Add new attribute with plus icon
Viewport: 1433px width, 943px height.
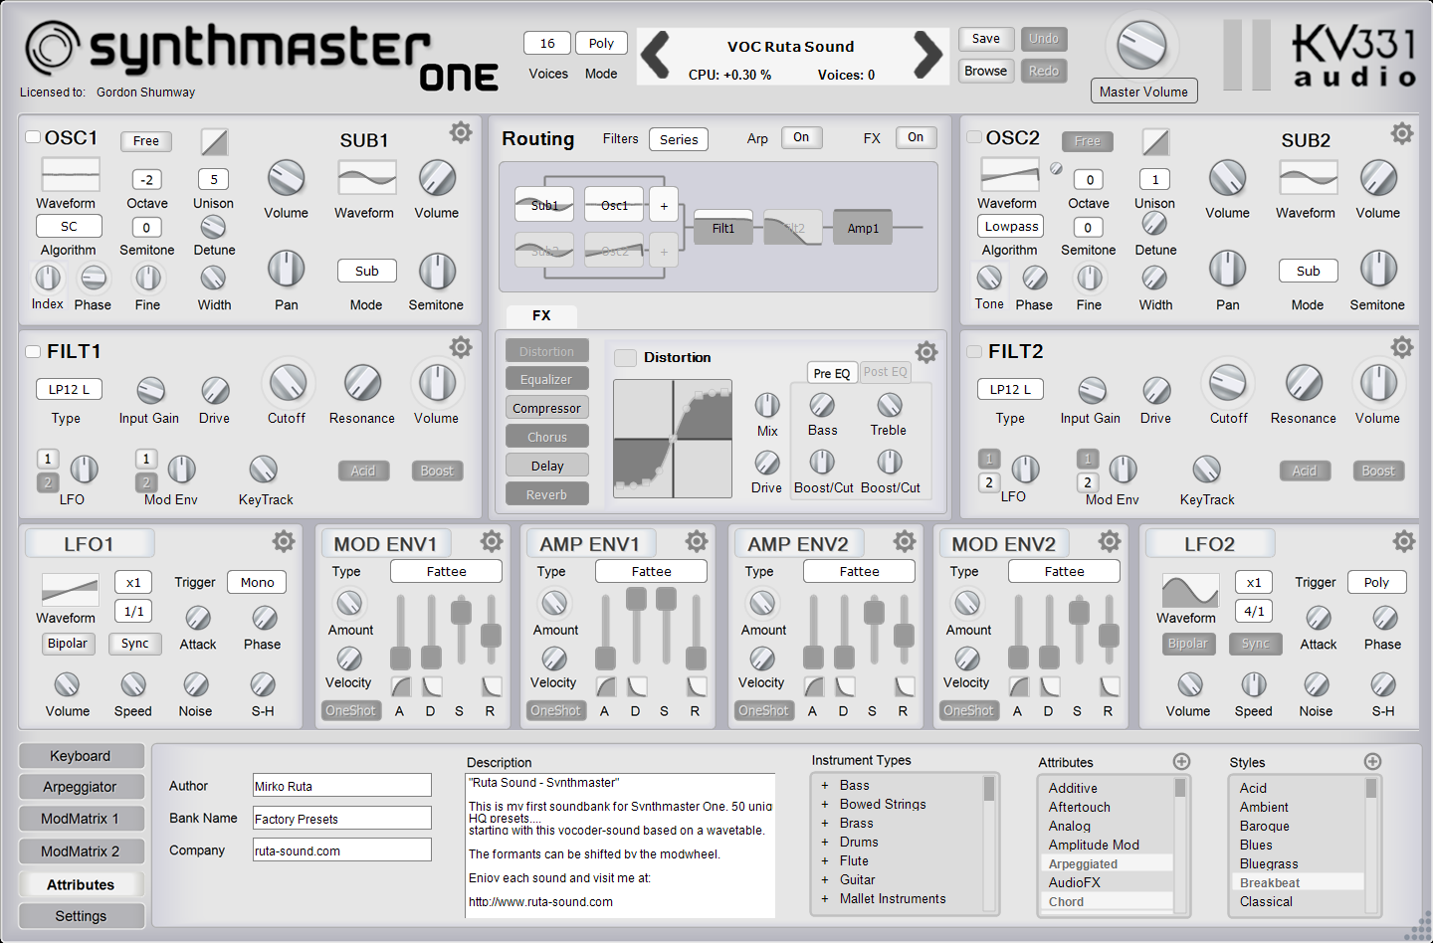[x=1181, y=762]
